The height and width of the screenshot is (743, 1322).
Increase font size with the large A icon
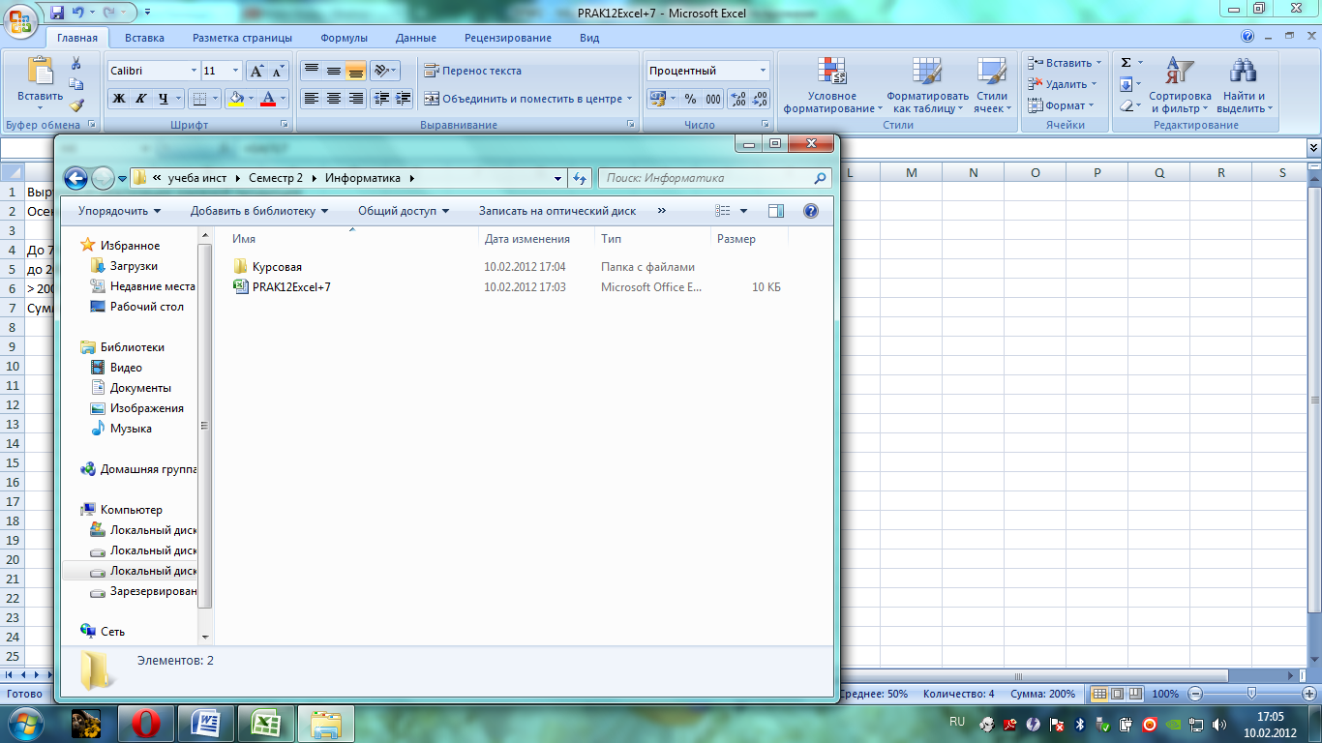coord(256,71)
